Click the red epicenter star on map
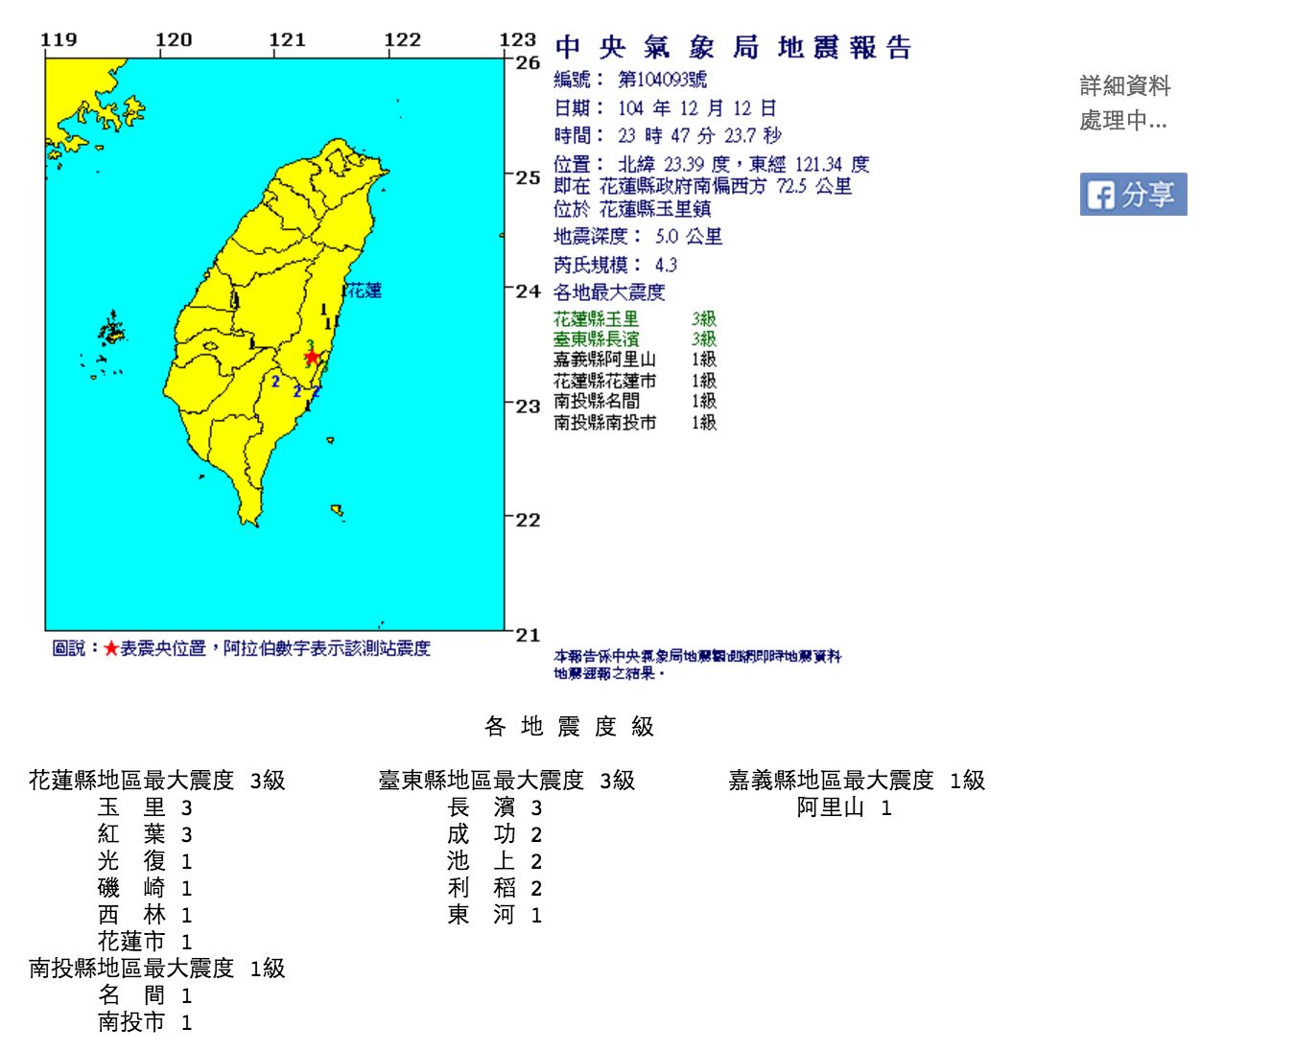Screen dimensions: 1295x1051 [312, 358]
